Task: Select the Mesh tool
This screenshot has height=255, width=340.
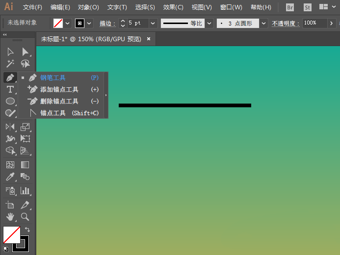Action: (x=10, y=165)
